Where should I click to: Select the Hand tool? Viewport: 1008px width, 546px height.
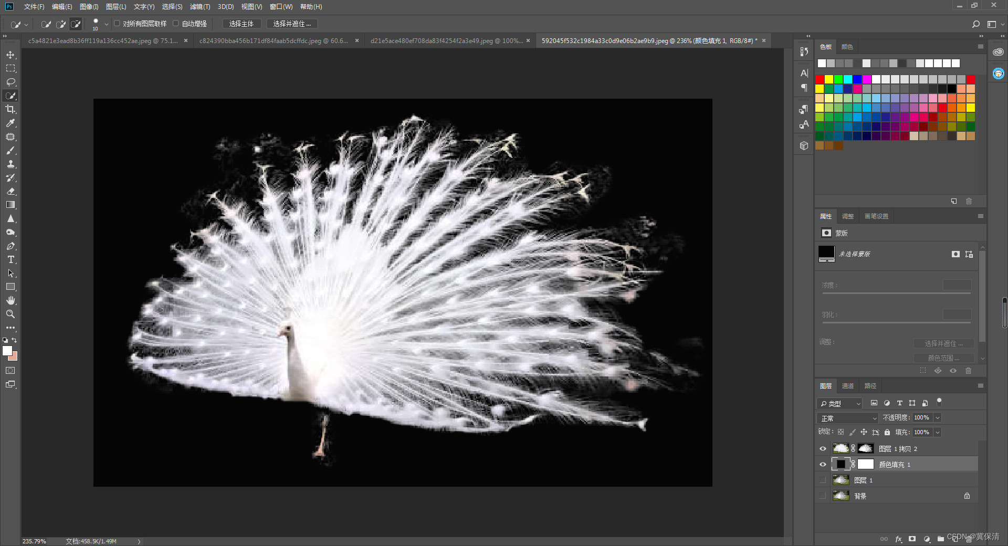(10, 300)
